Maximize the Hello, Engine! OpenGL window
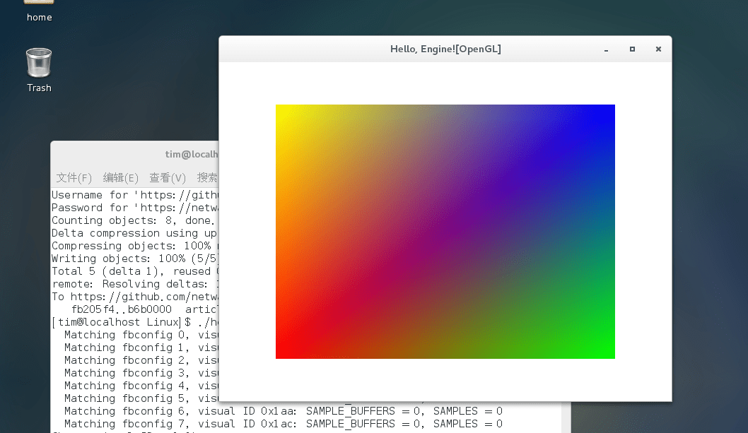The image size is (748, 433). 632,49
